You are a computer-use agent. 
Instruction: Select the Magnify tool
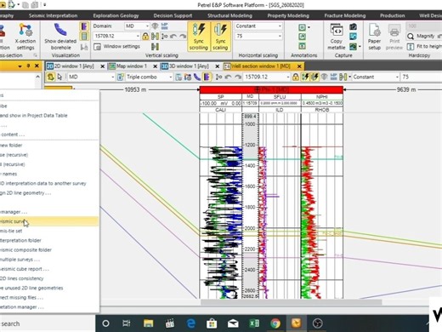click(x=422, y=36)
